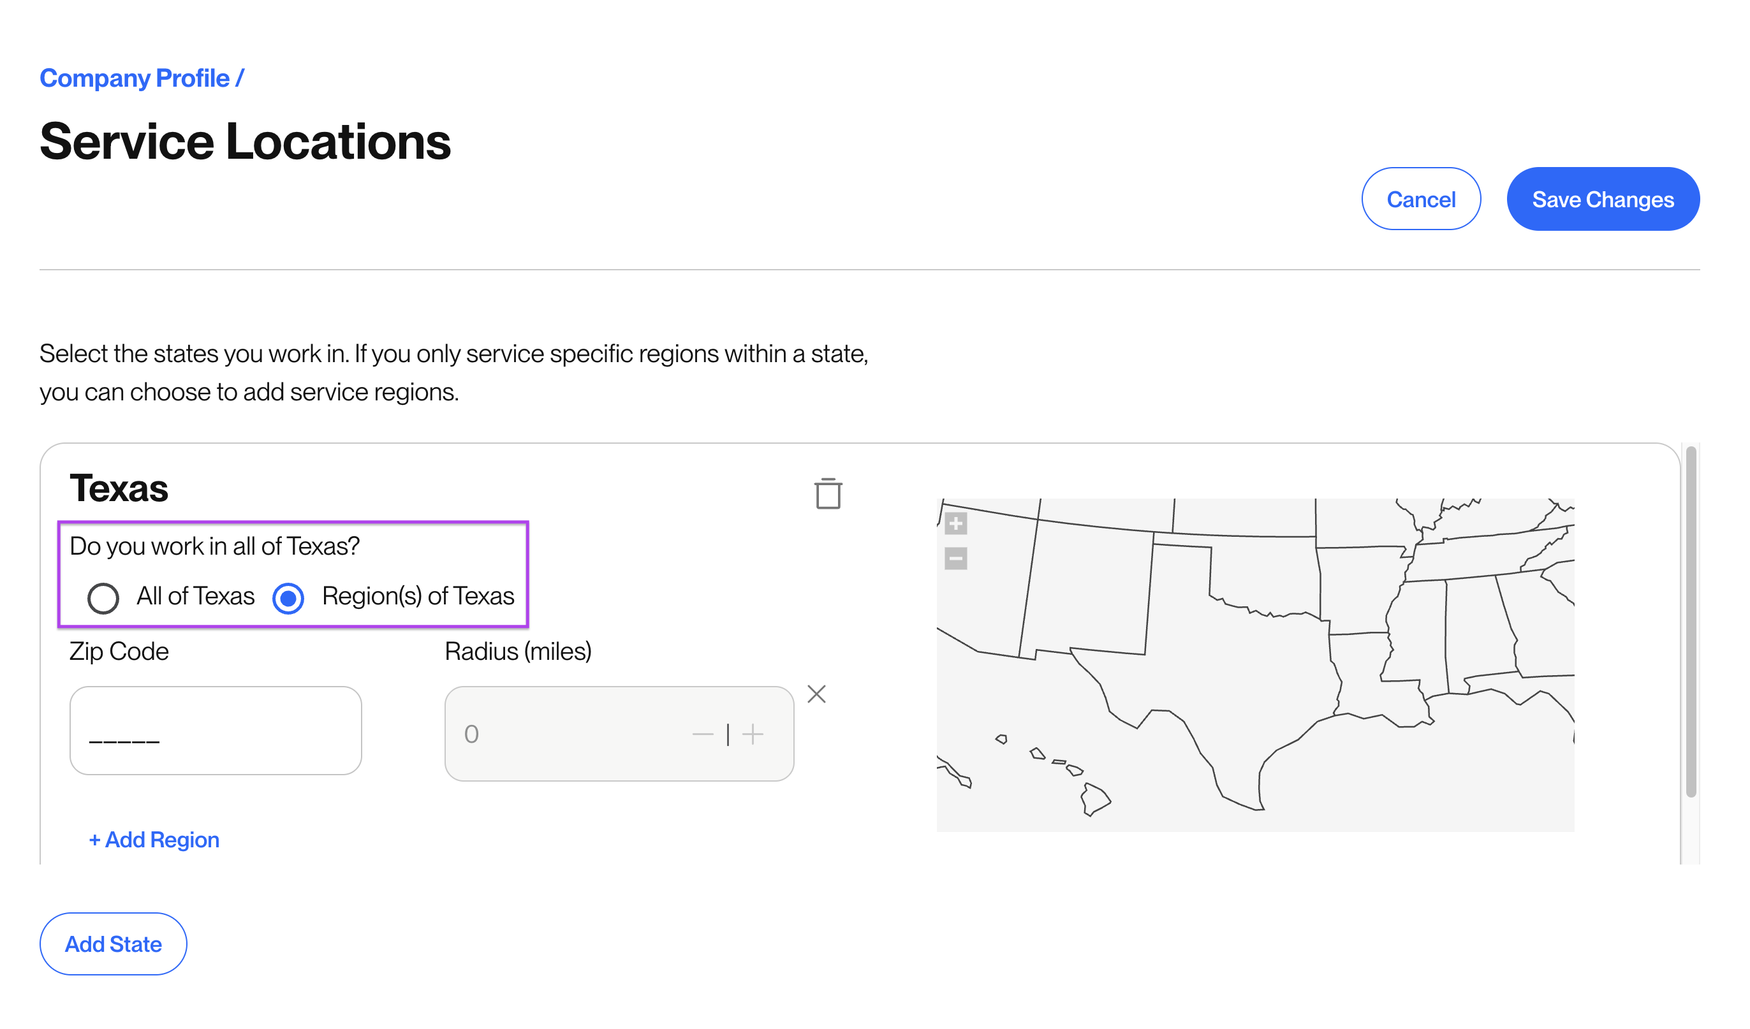Decrease radius with the minus stepper
This screenshot has height=1029, width=1750.
coord(703,734)
